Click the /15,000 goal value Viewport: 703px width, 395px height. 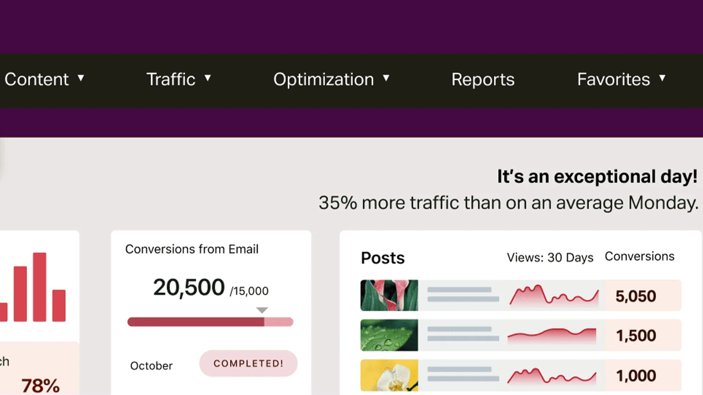click(x=249, y=291)
